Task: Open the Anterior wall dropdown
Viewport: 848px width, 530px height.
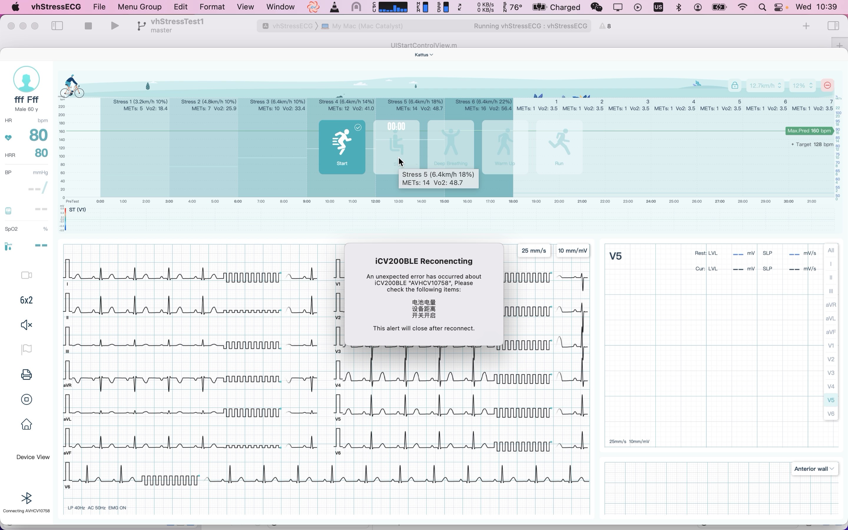Action: pyautogui.click(x=814, y=469)
